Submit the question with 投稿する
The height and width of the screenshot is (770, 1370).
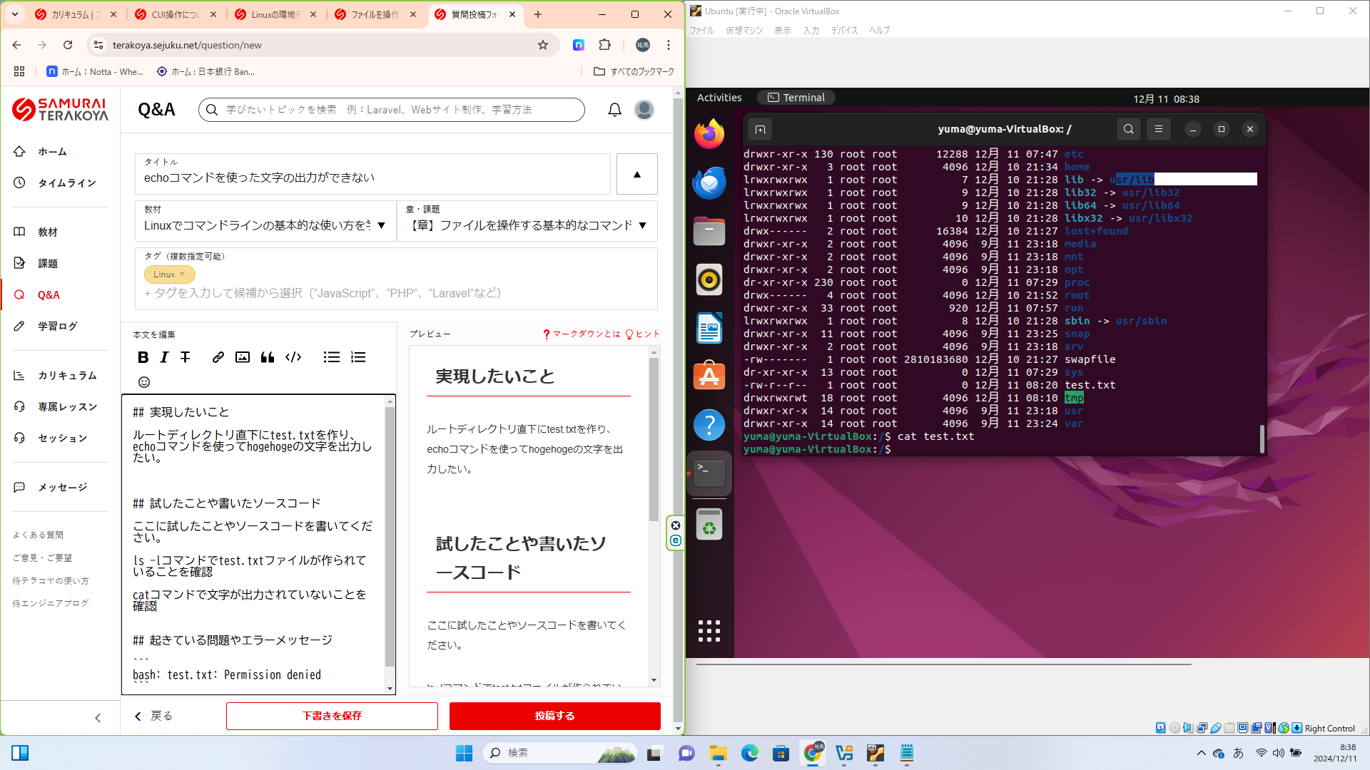(554, 716)
